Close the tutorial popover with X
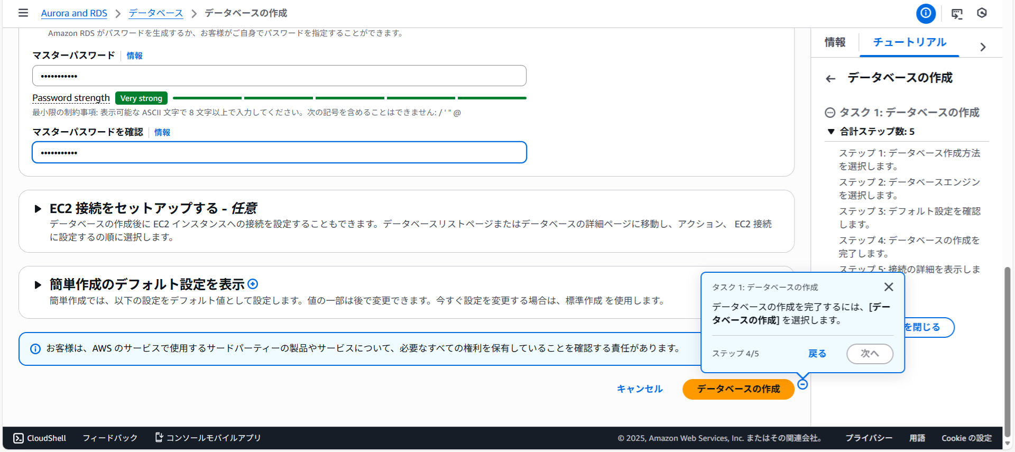The height and width of the screenshot is (452, 1015). (x=889, y=287)
